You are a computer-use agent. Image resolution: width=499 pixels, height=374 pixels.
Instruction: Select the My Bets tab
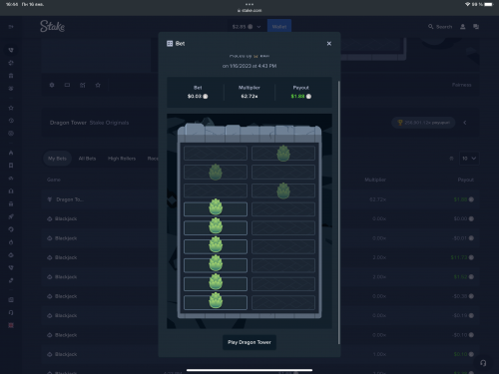57,159
